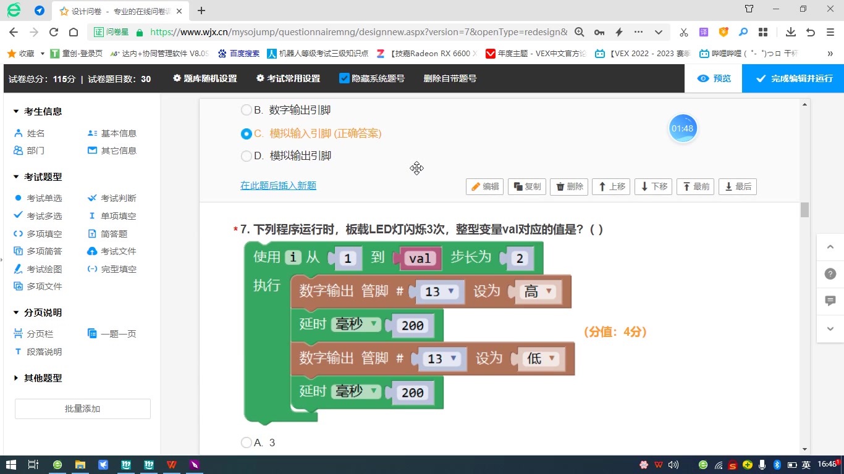This screenshot has height=474, width=844.
Task: Expand the 收藏 bookmarks dropdown arrow
Action: pyautogui.click(x=42, y=54)
